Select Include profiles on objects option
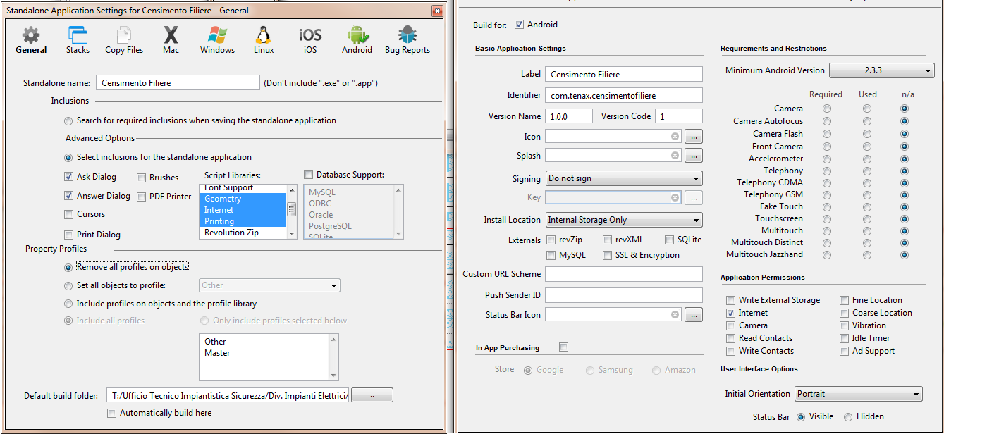Screen dimensions: 987x434 point(68,304)
